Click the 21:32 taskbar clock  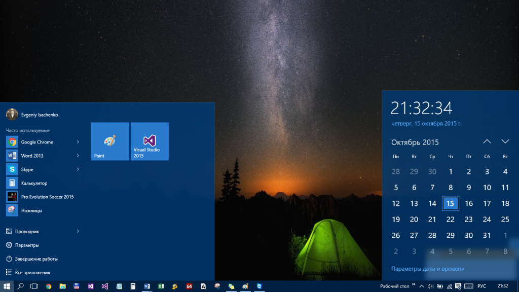pyautogui.click(x=502, y=286)
